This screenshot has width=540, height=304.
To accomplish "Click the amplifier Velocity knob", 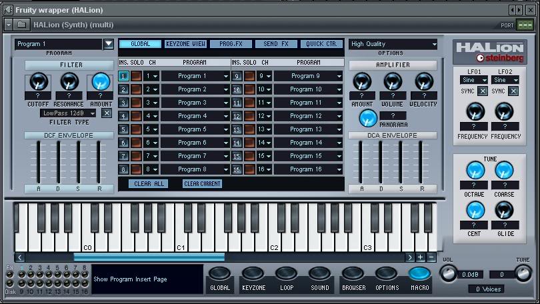I will tap(424, 82).
